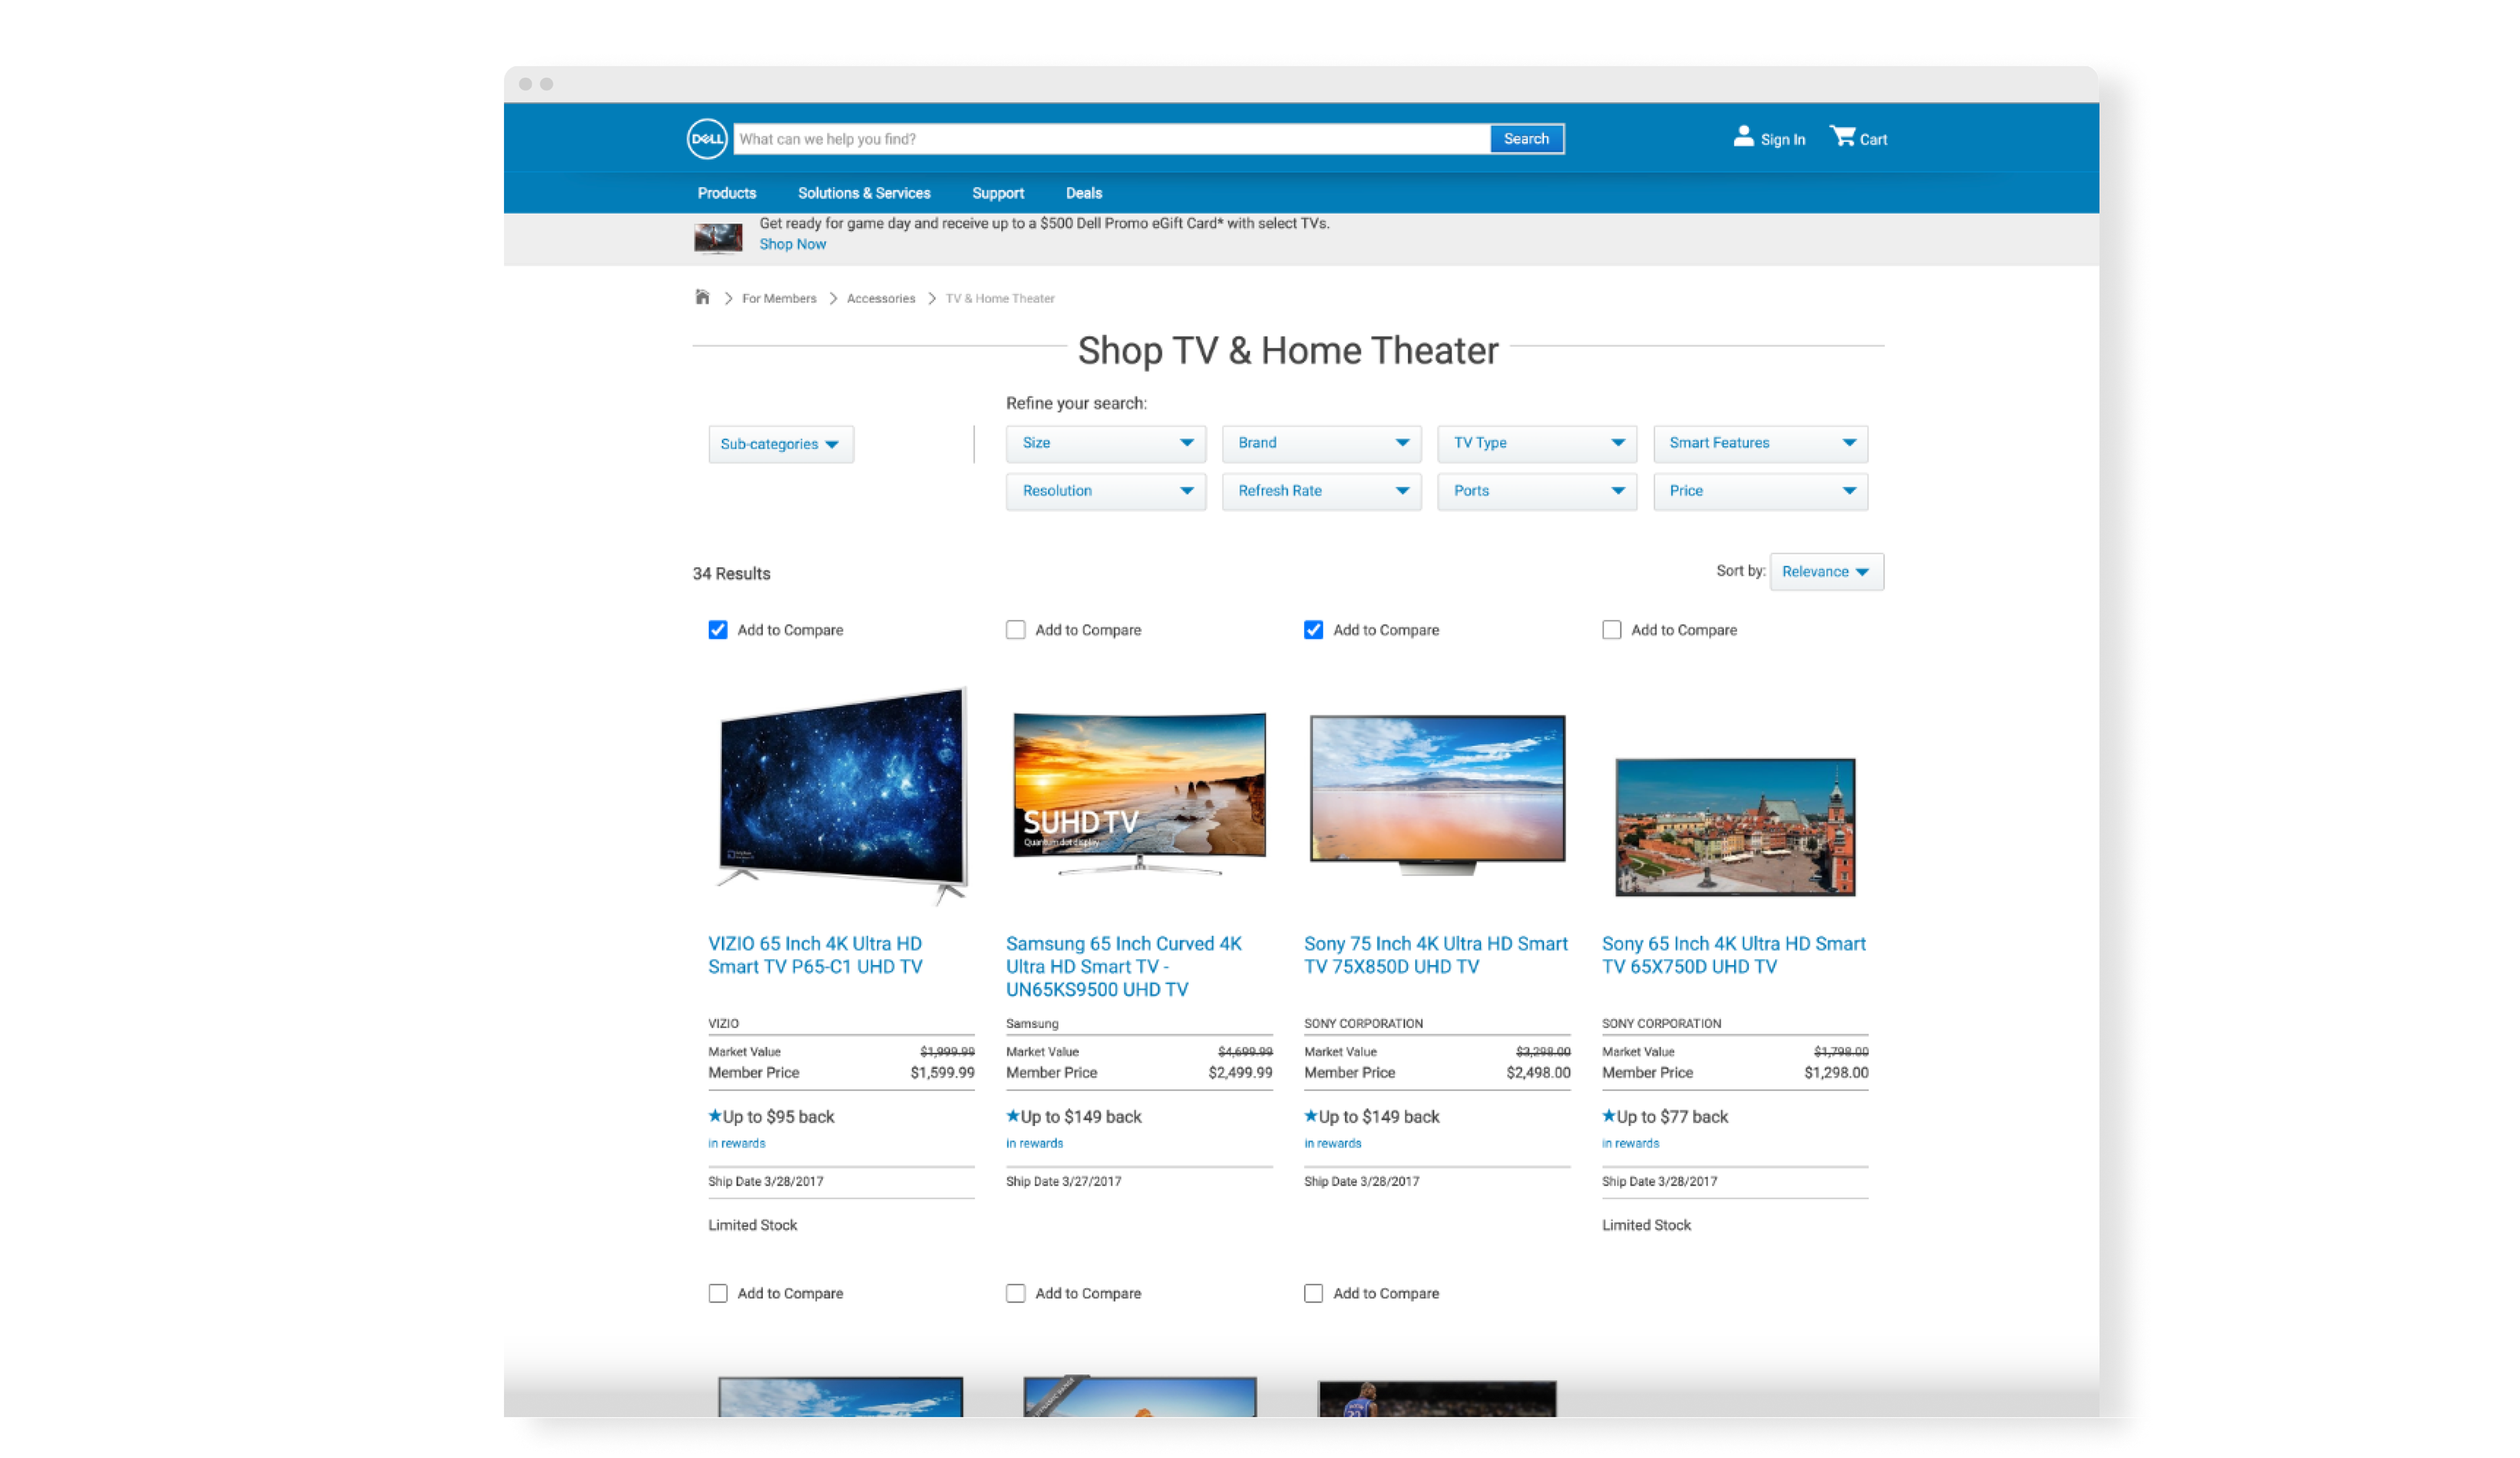Click the Dell logo icon
Viewport: 2520px width, 1458px height.
pos(706,139)
